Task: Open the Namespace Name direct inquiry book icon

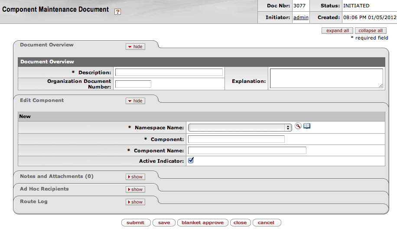Action: [x=307, y=126]
